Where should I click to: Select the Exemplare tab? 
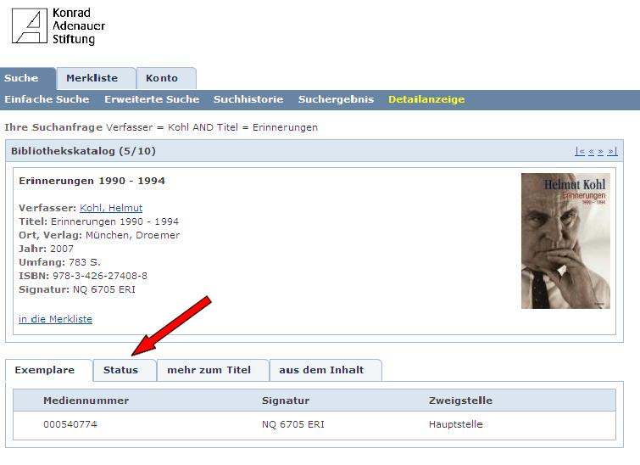[44, 370]
